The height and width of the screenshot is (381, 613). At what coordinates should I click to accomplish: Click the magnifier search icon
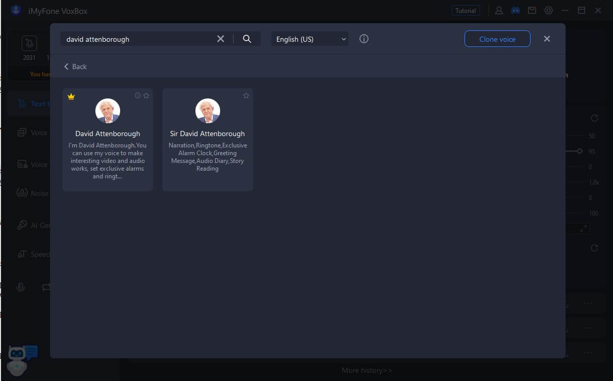click(246, 39)
